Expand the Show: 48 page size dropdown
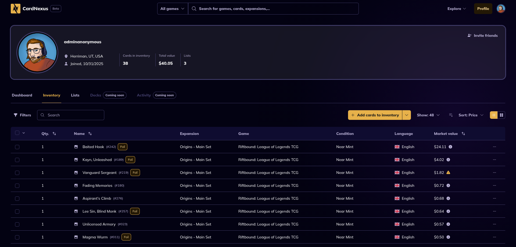The width and height of the screenshot is (516, 247). [x=428, y=115]
